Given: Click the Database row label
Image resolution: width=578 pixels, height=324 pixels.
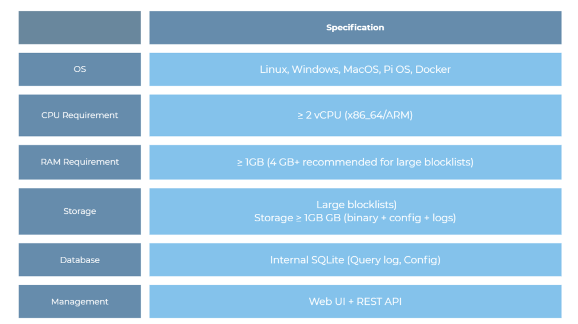Looking at the screenshot, I should pos(80,260).
